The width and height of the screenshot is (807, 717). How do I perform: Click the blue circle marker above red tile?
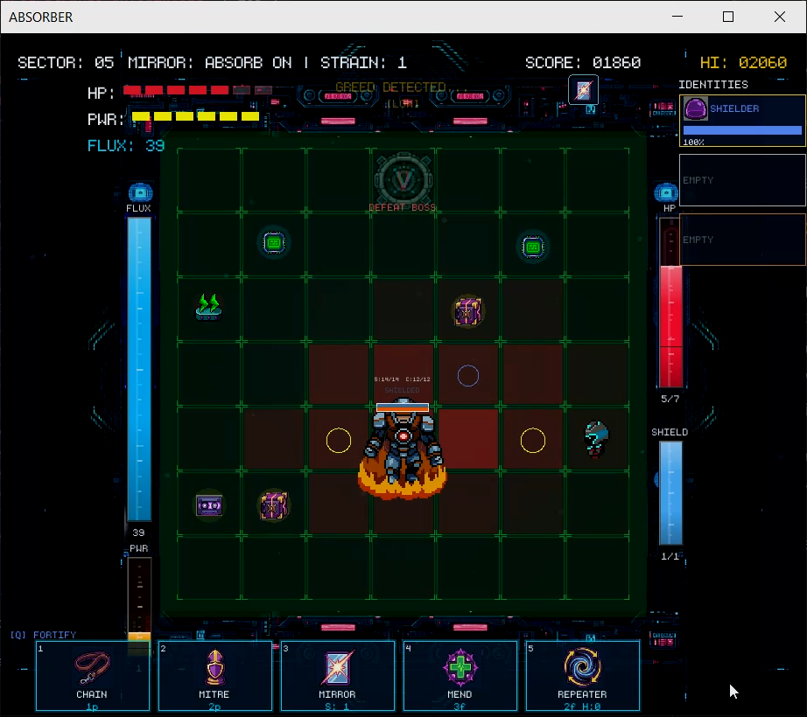pyautogui.click(x=468, y=376)
